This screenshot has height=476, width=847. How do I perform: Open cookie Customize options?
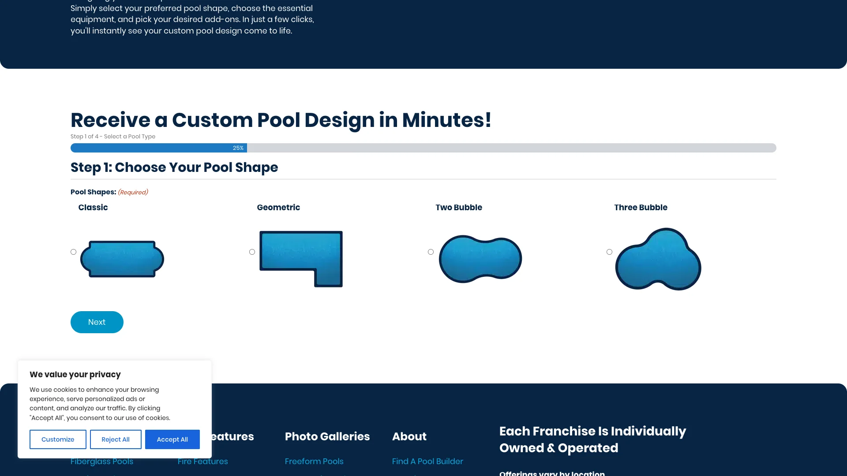(x=57, y=439)
